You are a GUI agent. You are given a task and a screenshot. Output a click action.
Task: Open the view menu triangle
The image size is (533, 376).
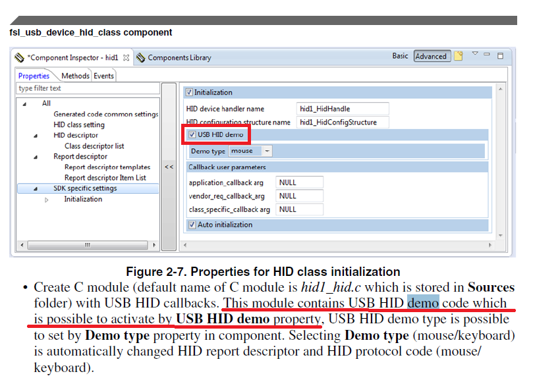[x=475, y=53]
